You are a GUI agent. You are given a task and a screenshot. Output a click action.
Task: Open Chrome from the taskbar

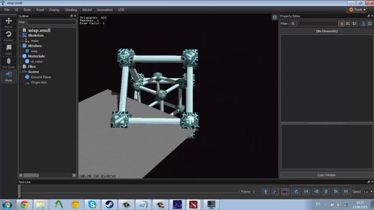tap(24, 205)
